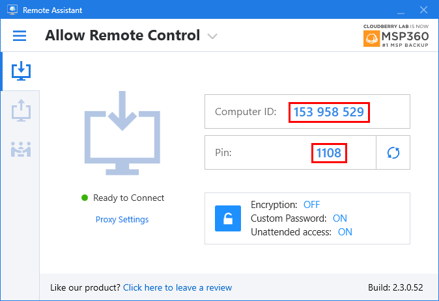Click the MSP360 logo
The image size is (439, 301).
click(396, 36)
